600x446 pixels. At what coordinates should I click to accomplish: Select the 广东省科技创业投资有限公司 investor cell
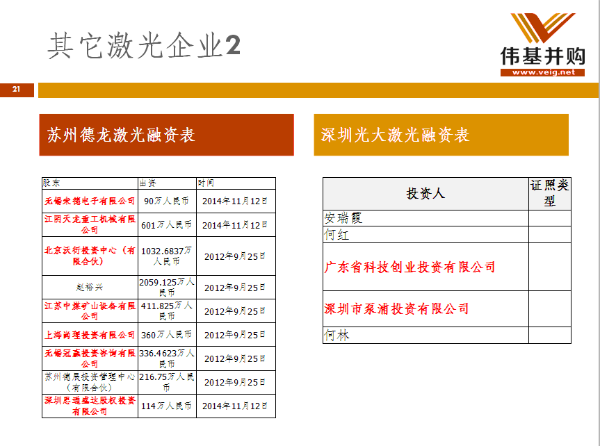point(425,267)
